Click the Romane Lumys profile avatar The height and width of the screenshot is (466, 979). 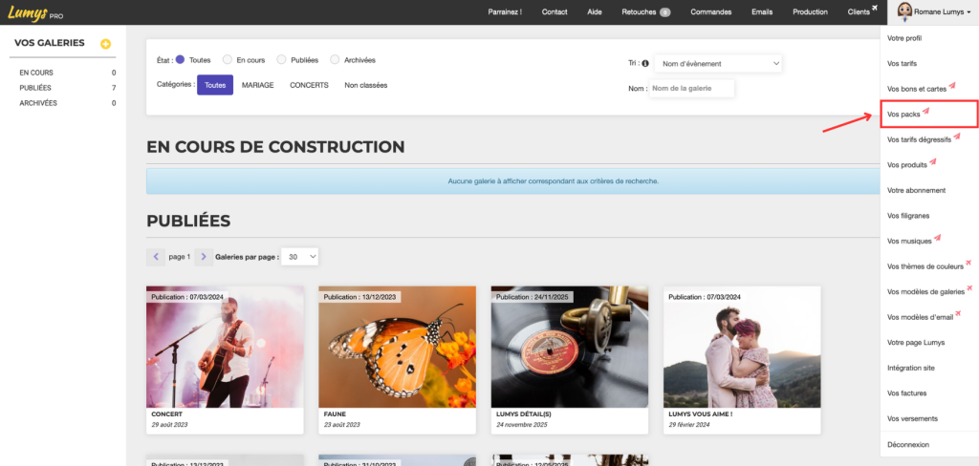[904, 11]
